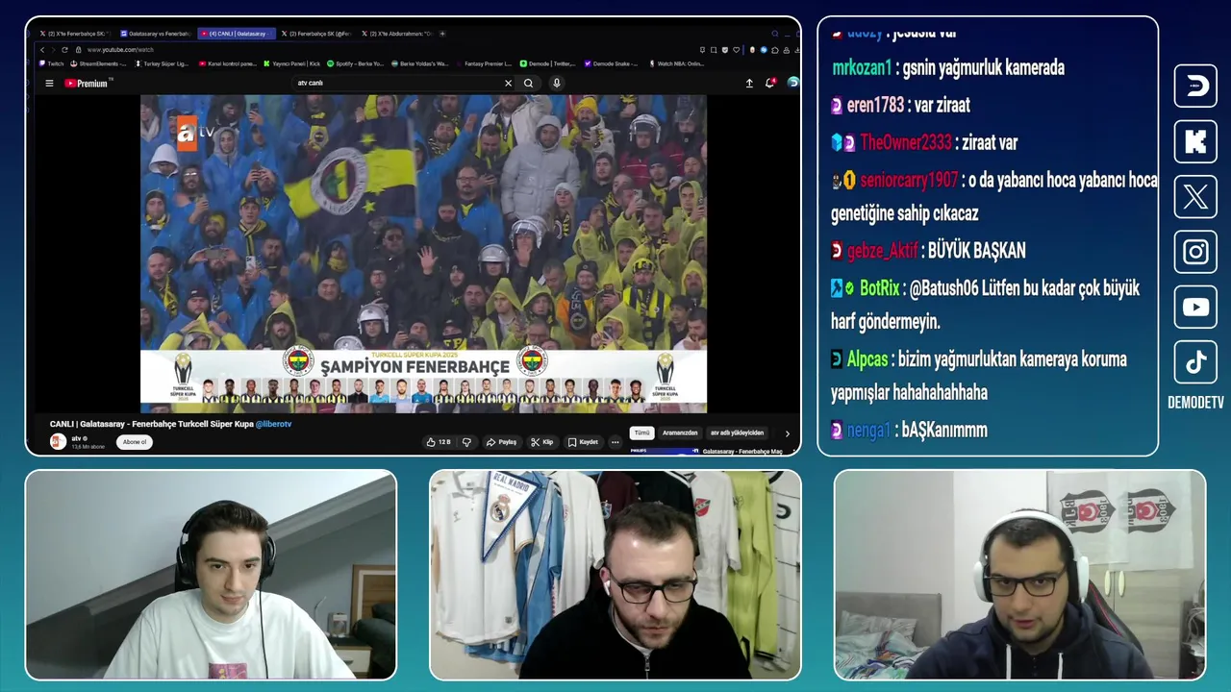Switch to the Galatasaray vs Fenerbahçe tab

pyautogui.click(x=156, y=34)
